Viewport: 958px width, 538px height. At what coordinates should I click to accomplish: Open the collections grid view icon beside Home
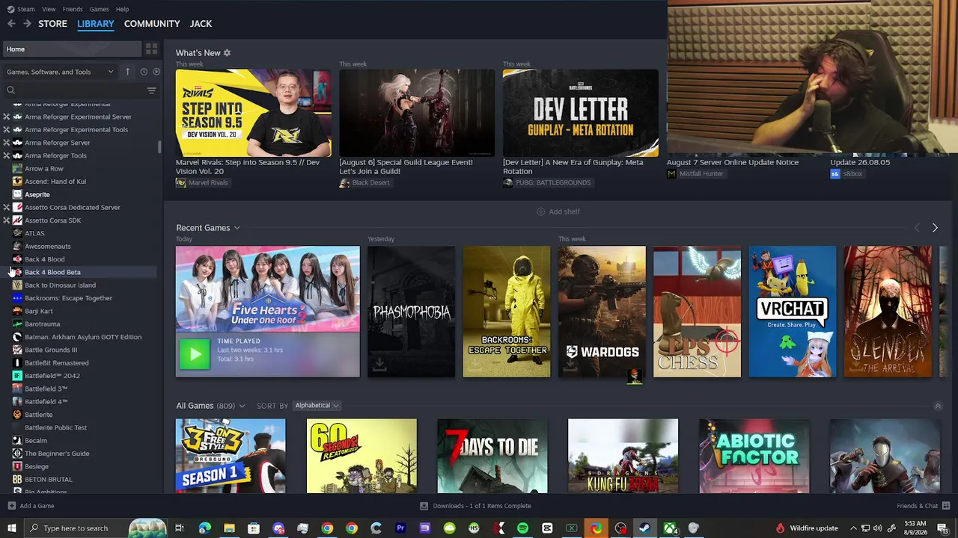click(151, 49)
